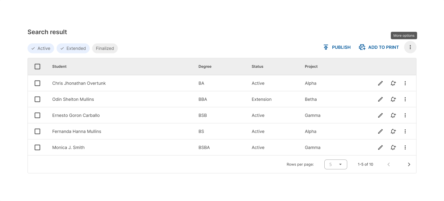
Task: Click the PUBLISH button
Action: pyautogui.click(x=337, y=47)
